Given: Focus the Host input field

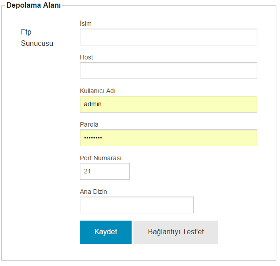Looking at the screenshot, I should (168, 70).
